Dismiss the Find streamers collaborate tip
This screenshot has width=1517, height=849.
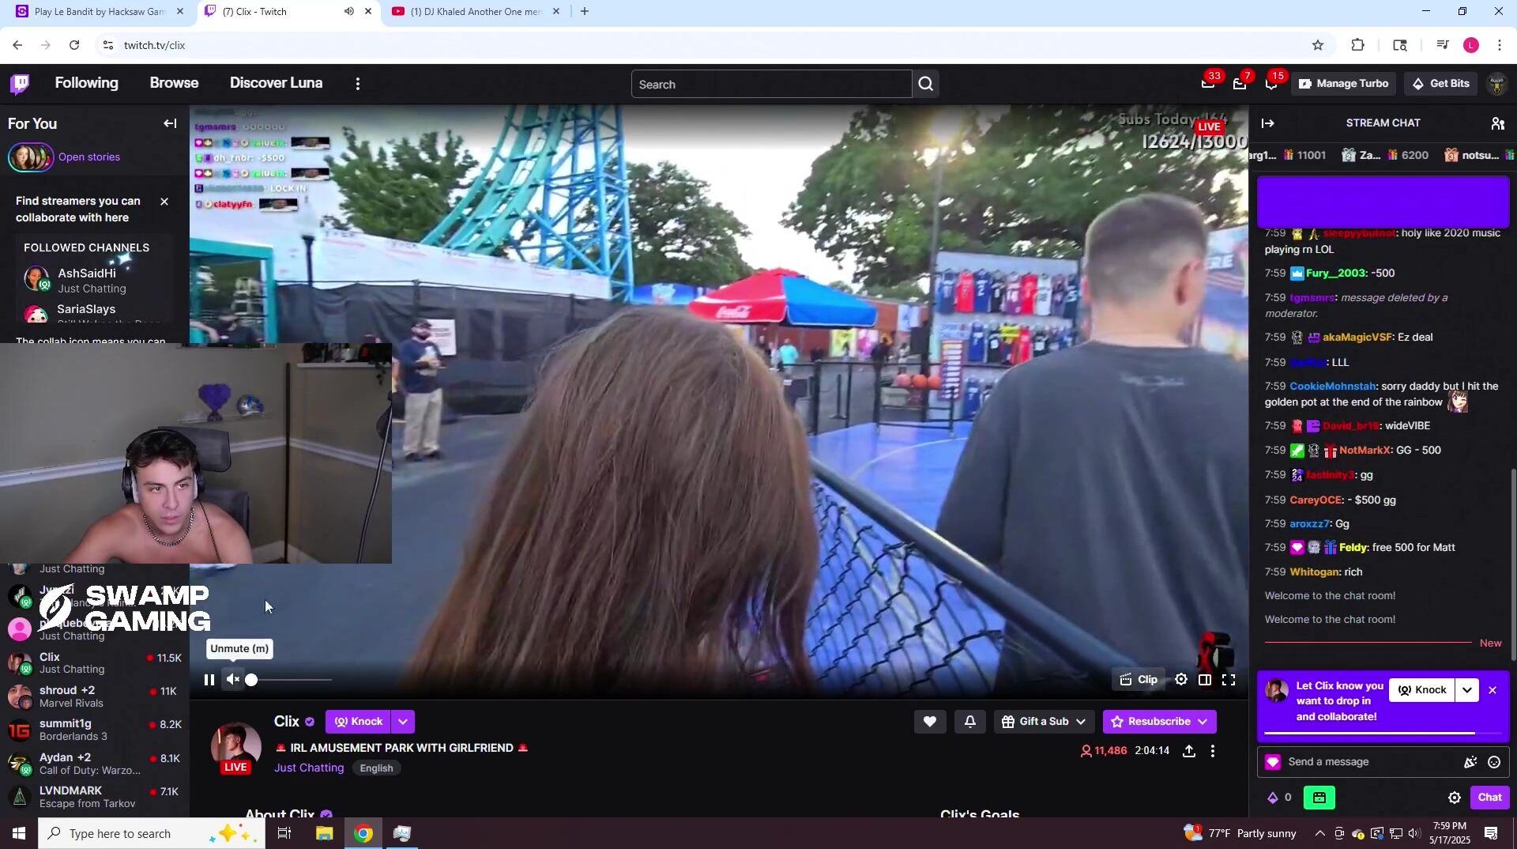click(x=164, y=202)
